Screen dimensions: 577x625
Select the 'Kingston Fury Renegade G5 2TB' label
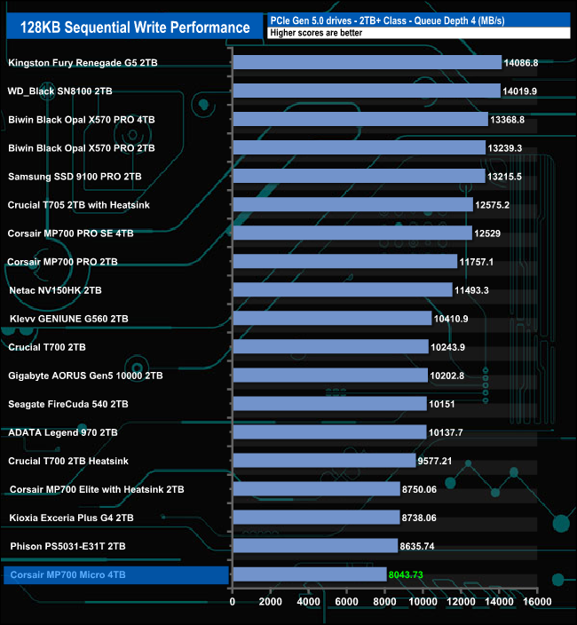pos(83,62)
